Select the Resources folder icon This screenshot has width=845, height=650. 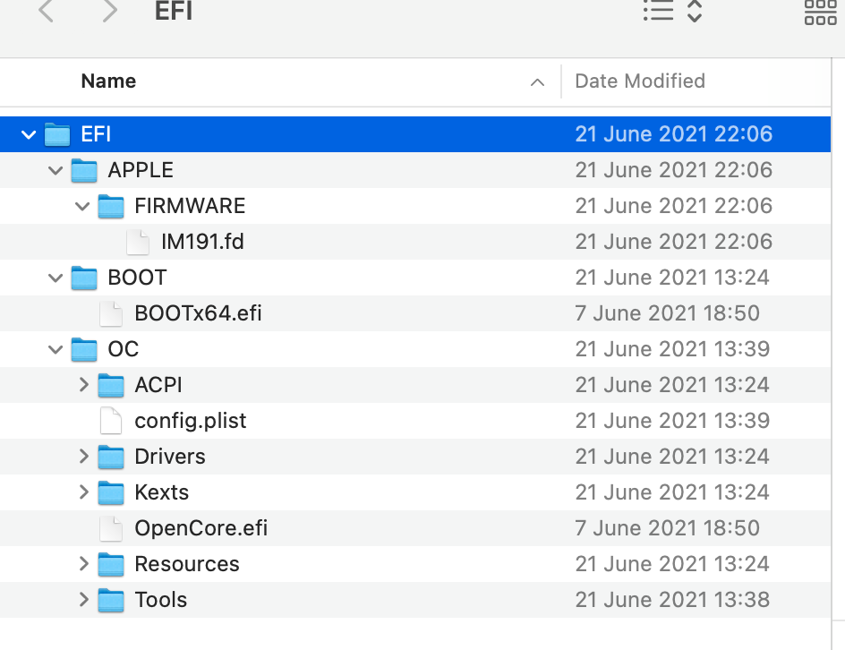tap(111, 564)
